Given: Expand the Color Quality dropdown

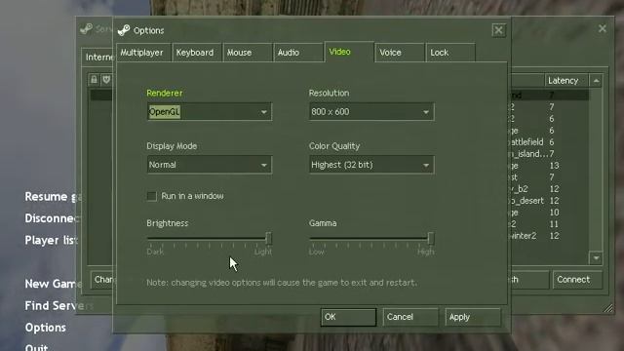Looking at the screenshot, I should coord(371,165).
